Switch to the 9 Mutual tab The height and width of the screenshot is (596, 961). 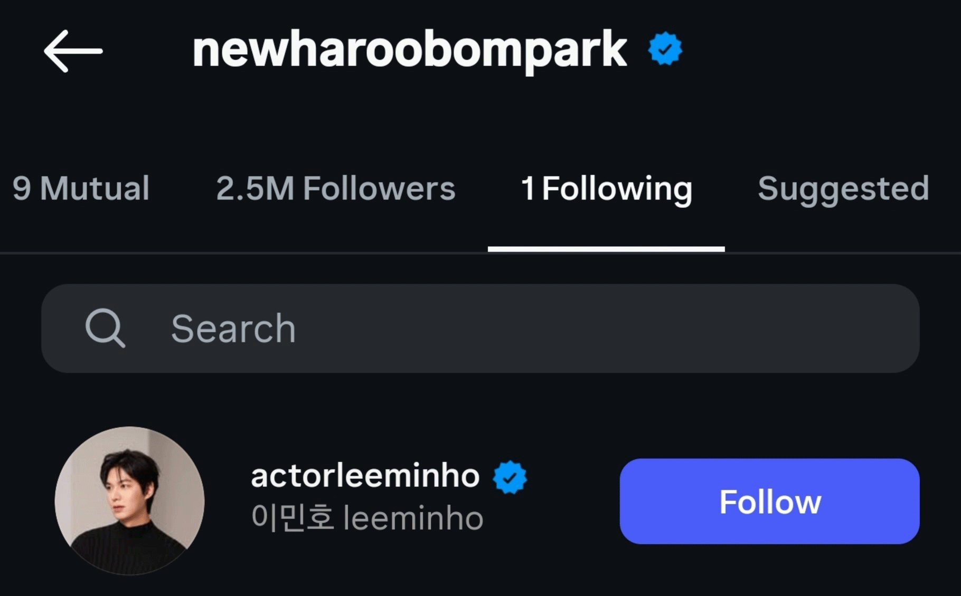coord(82,189)
